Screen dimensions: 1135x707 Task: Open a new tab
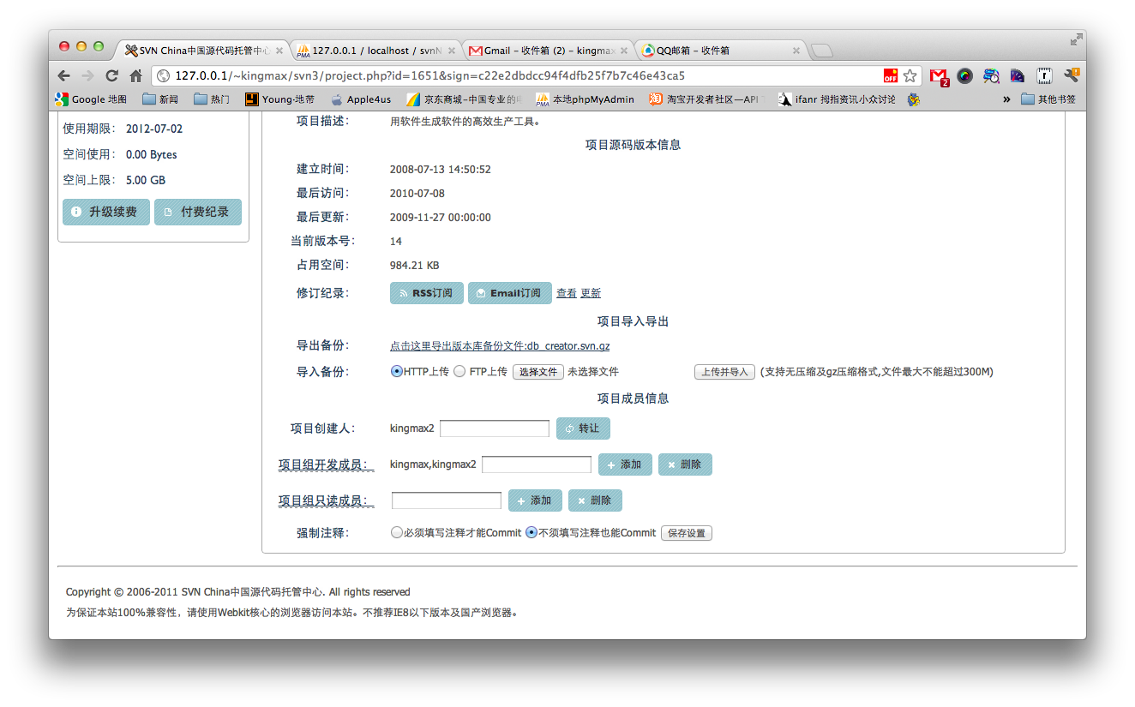pos(821,51)
